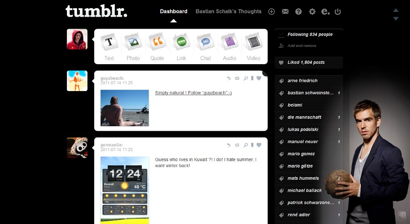Jump to next post with down arrow

[396, 19]
